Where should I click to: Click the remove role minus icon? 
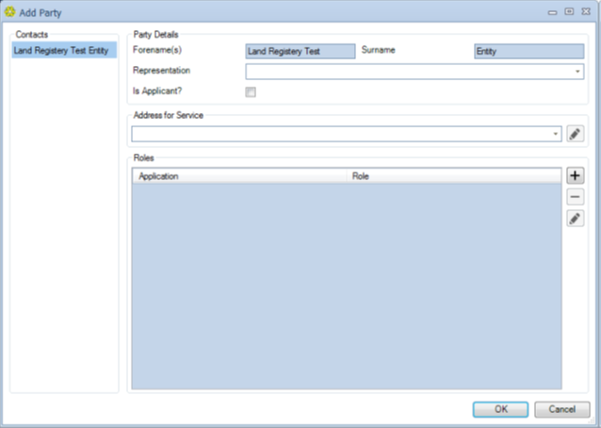tap(575, 197)
